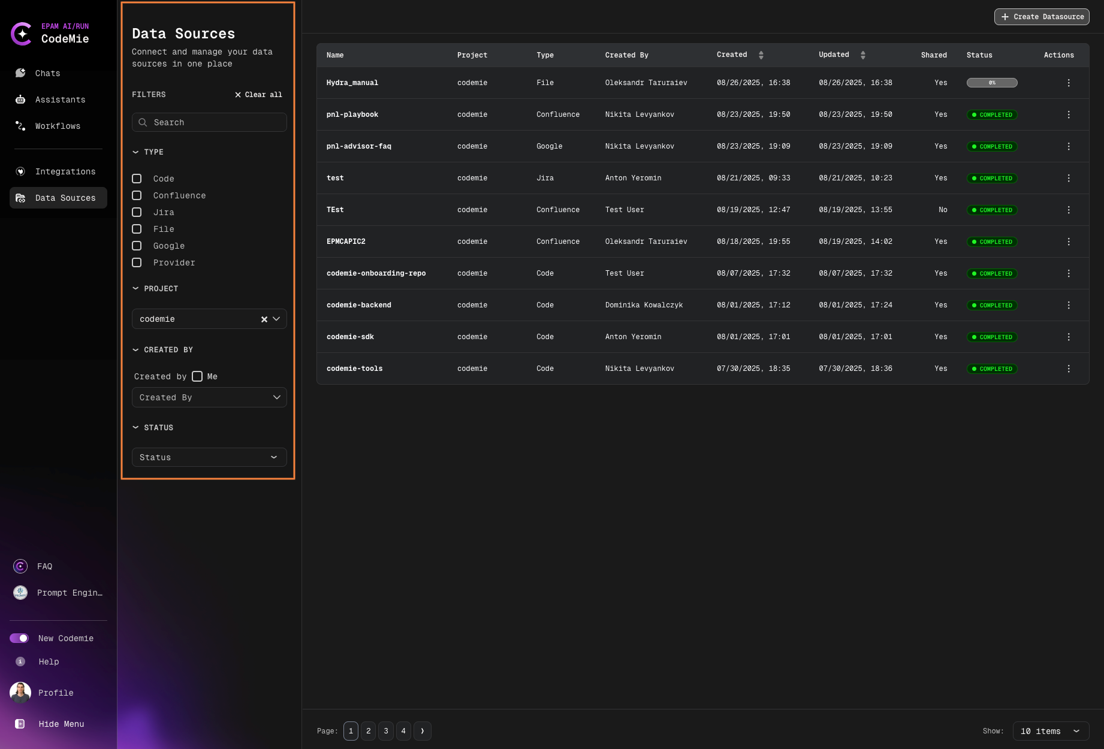Image resolution: width=1104 pixels, height=749 pixels.
Task: Switch off the New Codemie toggle
Action: [20, 638]
